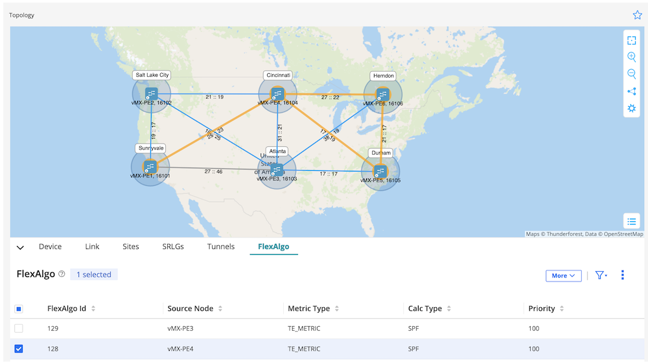This screenshot has width=648, height=363.
Task: Zoom out on the topology map
Action: (x=632, y=74)
